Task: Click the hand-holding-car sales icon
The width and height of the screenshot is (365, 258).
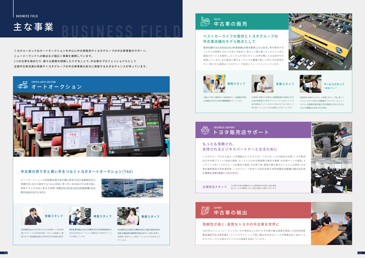Action: (205, 21)
